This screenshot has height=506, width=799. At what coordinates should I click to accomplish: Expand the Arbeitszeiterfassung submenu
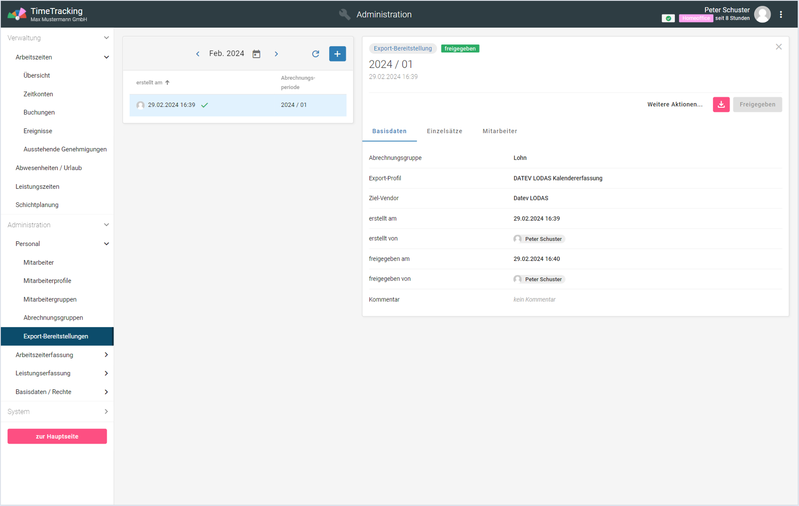(x=106, y=355)
